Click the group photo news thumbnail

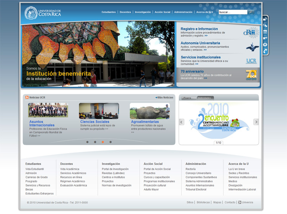click(x=48, y=110)
